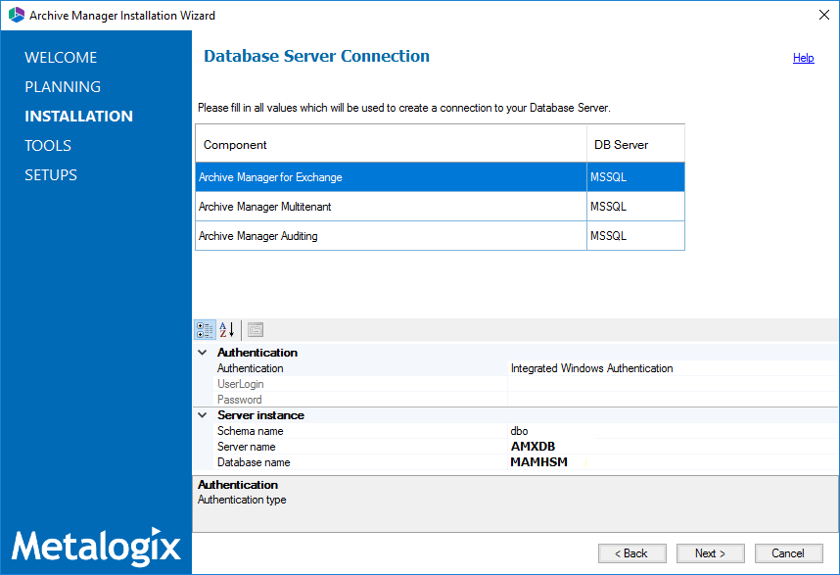Open the Authentication type value field

[x=671, y=368]
